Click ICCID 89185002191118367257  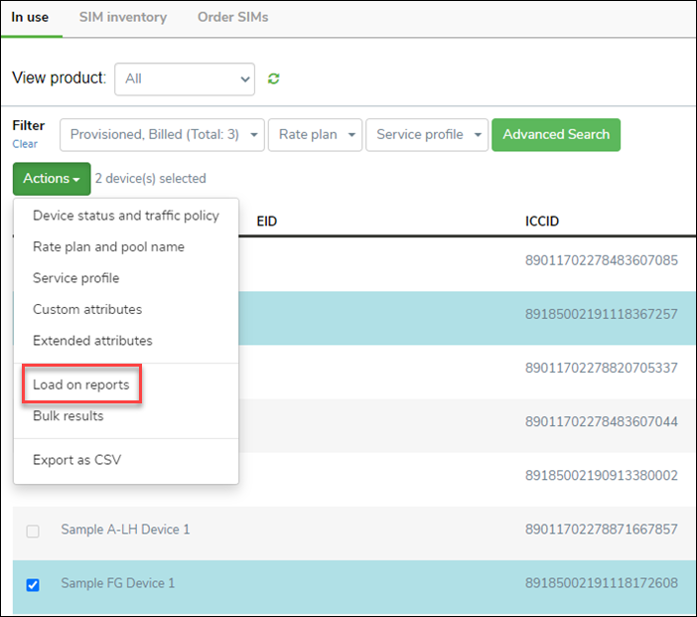coord(602,314)
